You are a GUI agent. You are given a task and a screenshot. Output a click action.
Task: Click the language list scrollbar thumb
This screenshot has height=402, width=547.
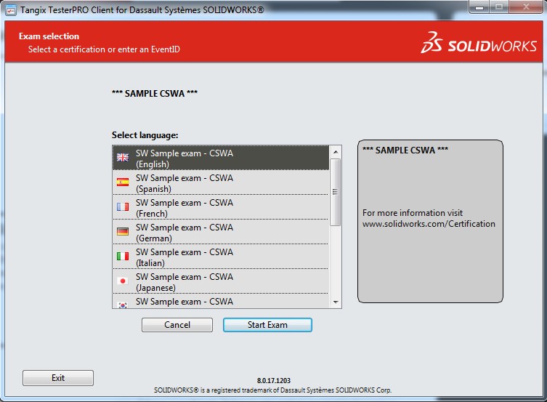tap(336, 192)
